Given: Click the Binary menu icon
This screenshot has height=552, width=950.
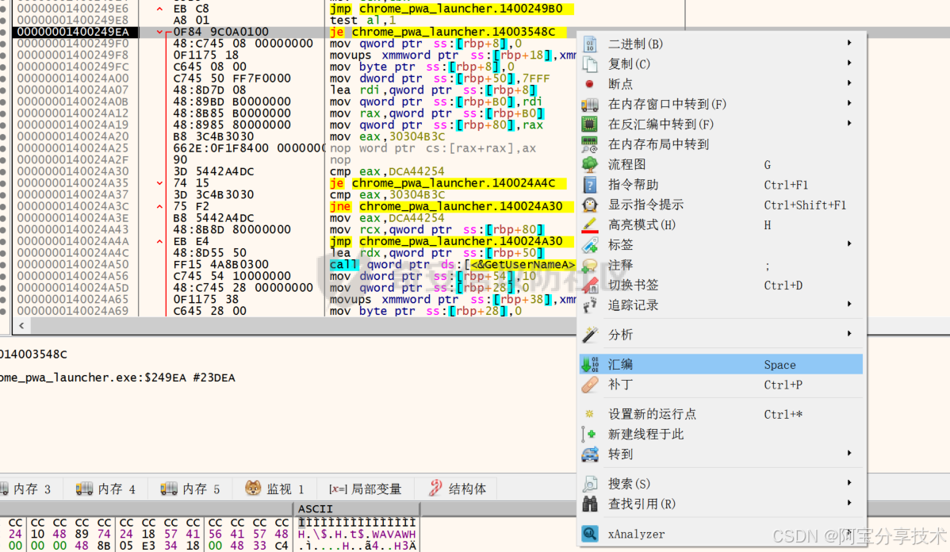Looking at the screenshot, I should pos(589,44).
